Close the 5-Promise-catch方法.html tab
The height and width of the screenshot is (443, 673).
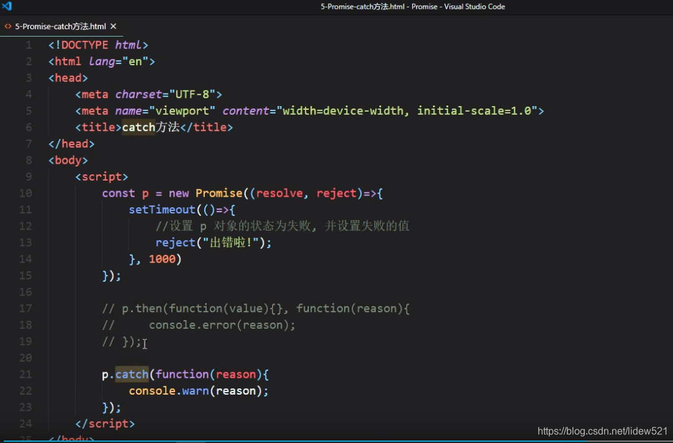(114, 26)
